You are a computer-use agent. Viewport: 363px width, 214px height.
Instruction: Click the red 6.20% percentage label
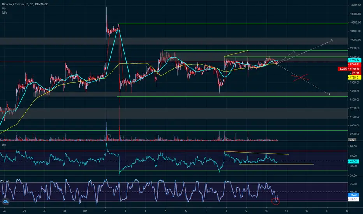tap(343, 69)
